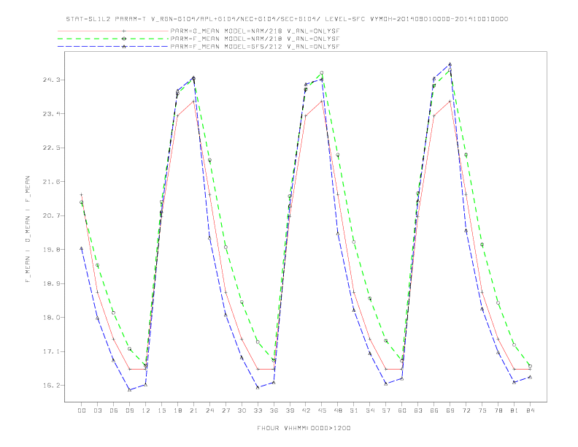This screenshot has height=447, width=578.
Task: Click the green dashed legend line sample
Action: point(113,39)
